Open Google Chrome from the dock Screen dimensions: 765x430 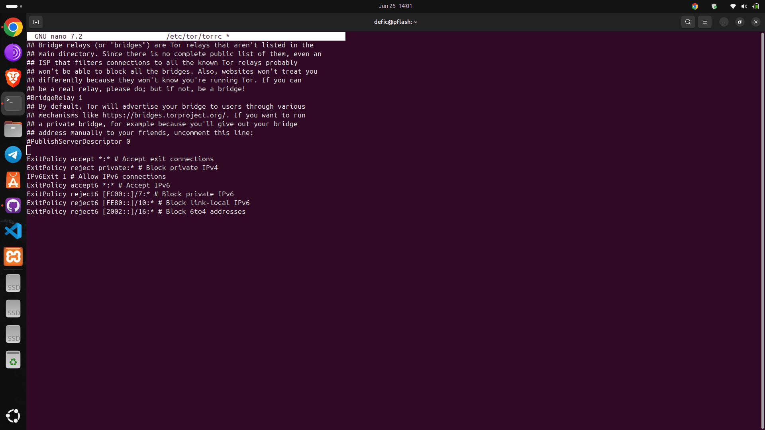[13, 27]
